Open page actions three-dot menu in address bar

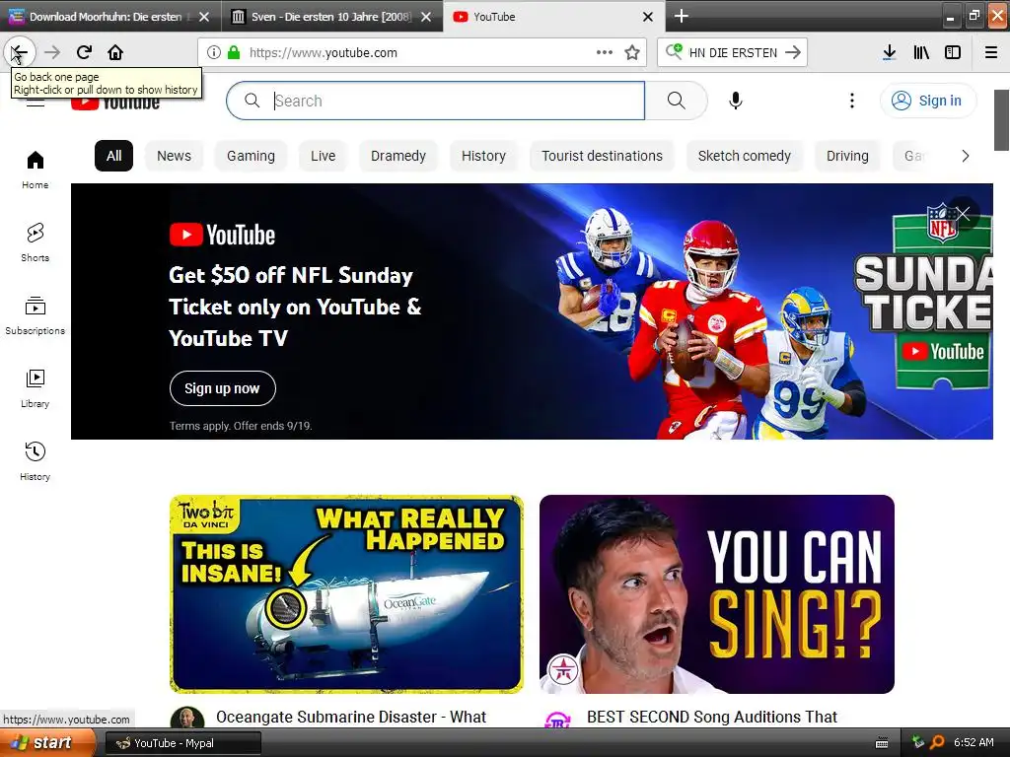pyautogui.click(x=605, y=52)
